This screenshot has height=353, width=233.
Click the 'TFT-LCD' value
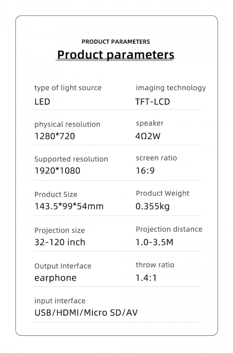click(153, 102)
